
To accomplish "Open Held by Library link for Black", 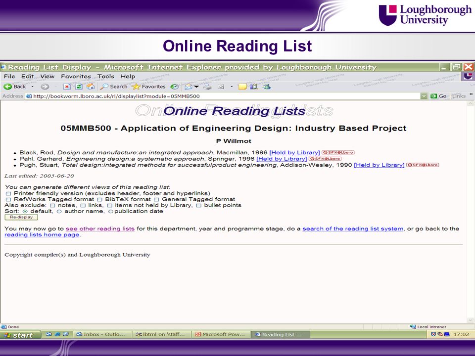I will (294, 152).
